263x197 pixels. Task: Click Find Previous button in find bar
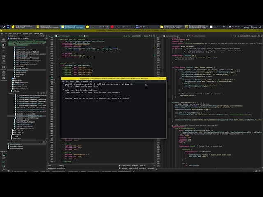[x=126, y=166]
